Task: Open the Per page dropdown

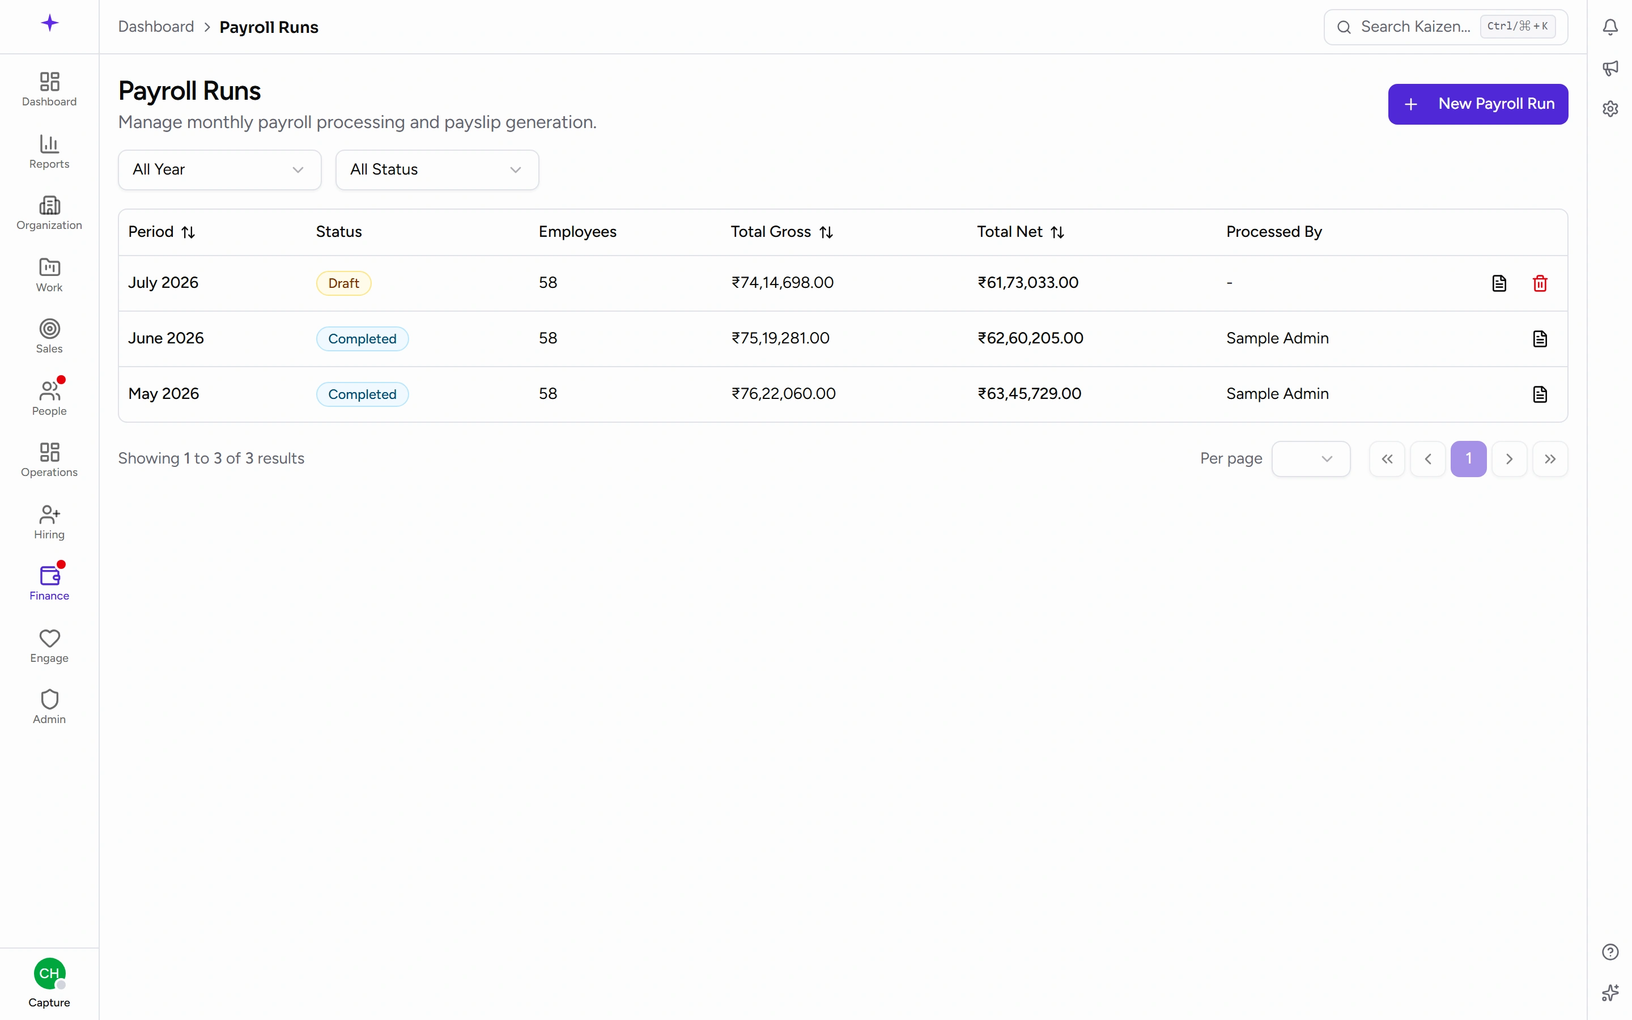Action: pyautogui.click(x=1310, y=459)
